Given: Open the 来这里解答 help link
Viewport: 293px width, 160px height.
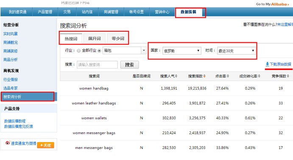Looking at the screenshot, I should pyautogui.click(x=285, y=25).
